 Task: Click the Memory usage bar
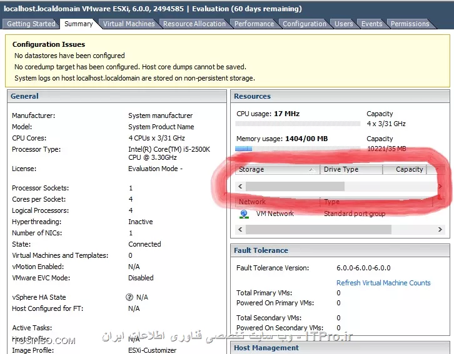tap(298, 149)
